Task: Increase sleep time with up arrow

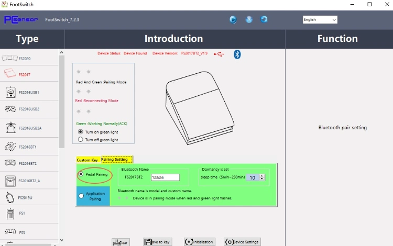Action: 262,176
